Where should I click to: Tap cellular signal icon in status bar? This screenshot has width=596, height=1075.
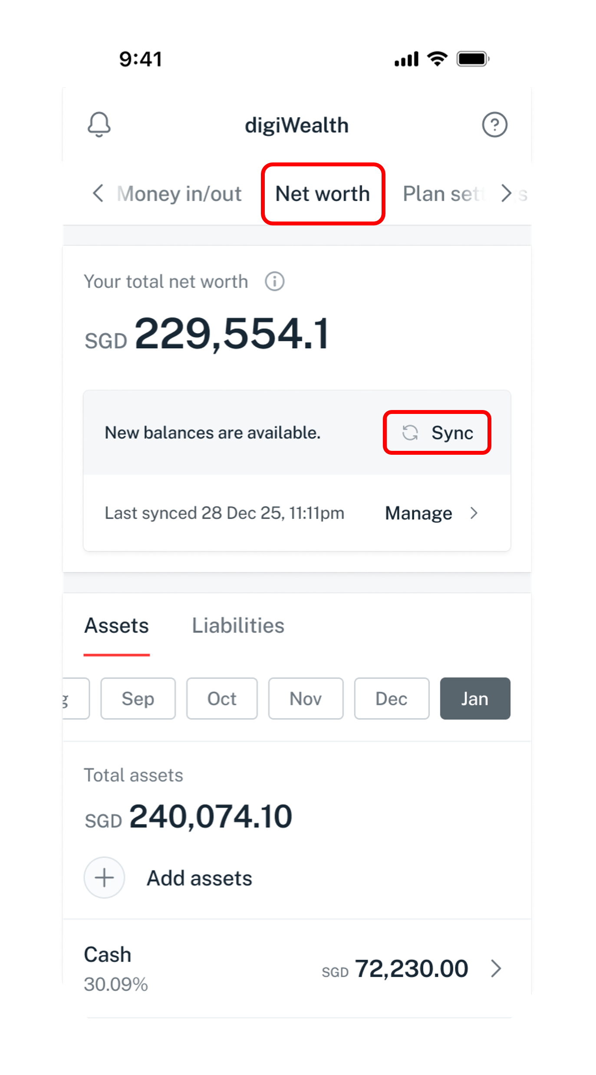(406, 59)
